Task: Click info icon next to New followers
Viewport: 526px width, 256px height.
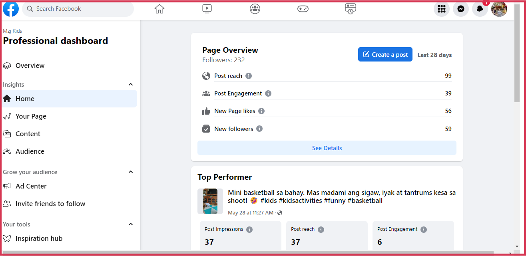Action: [259, 129]
